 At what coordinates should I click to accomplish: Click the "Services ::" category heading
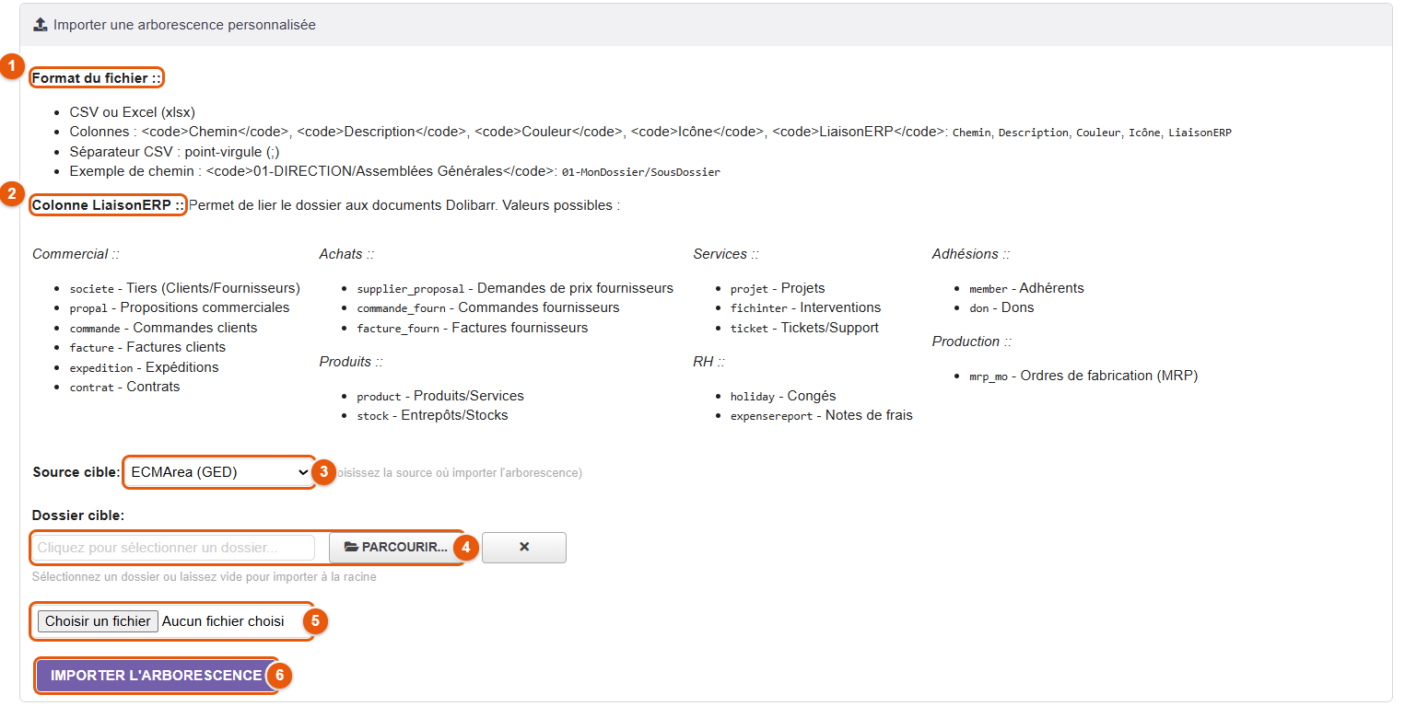pos(726,254)
